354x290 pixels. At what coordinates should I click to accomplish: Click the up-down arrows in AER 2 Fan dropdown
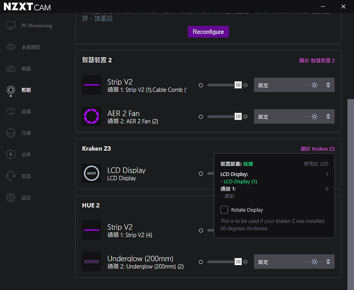tap(328, 116)
